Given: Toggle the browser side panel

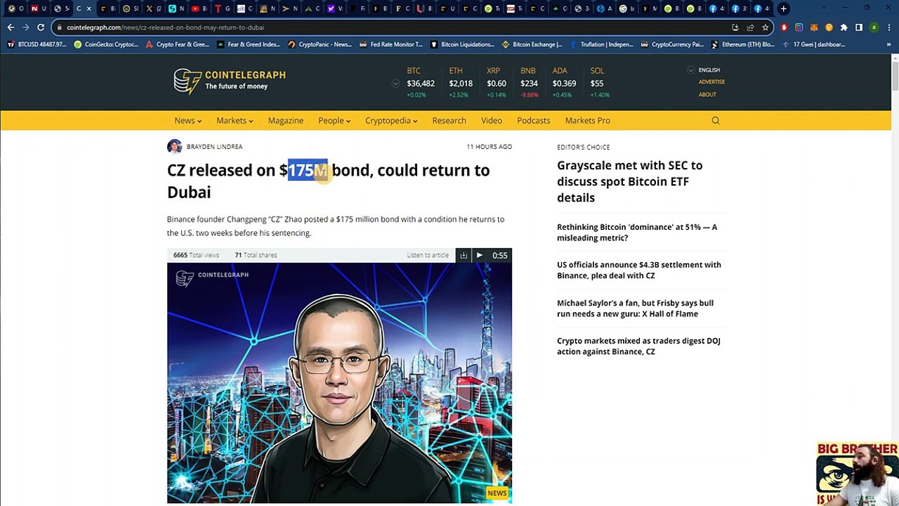Looking at the screenshot, I should pos(858,27).
